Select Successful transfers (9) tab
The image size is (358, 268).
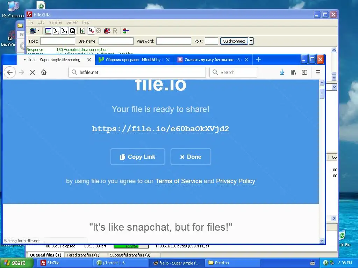tap(130, 255)
